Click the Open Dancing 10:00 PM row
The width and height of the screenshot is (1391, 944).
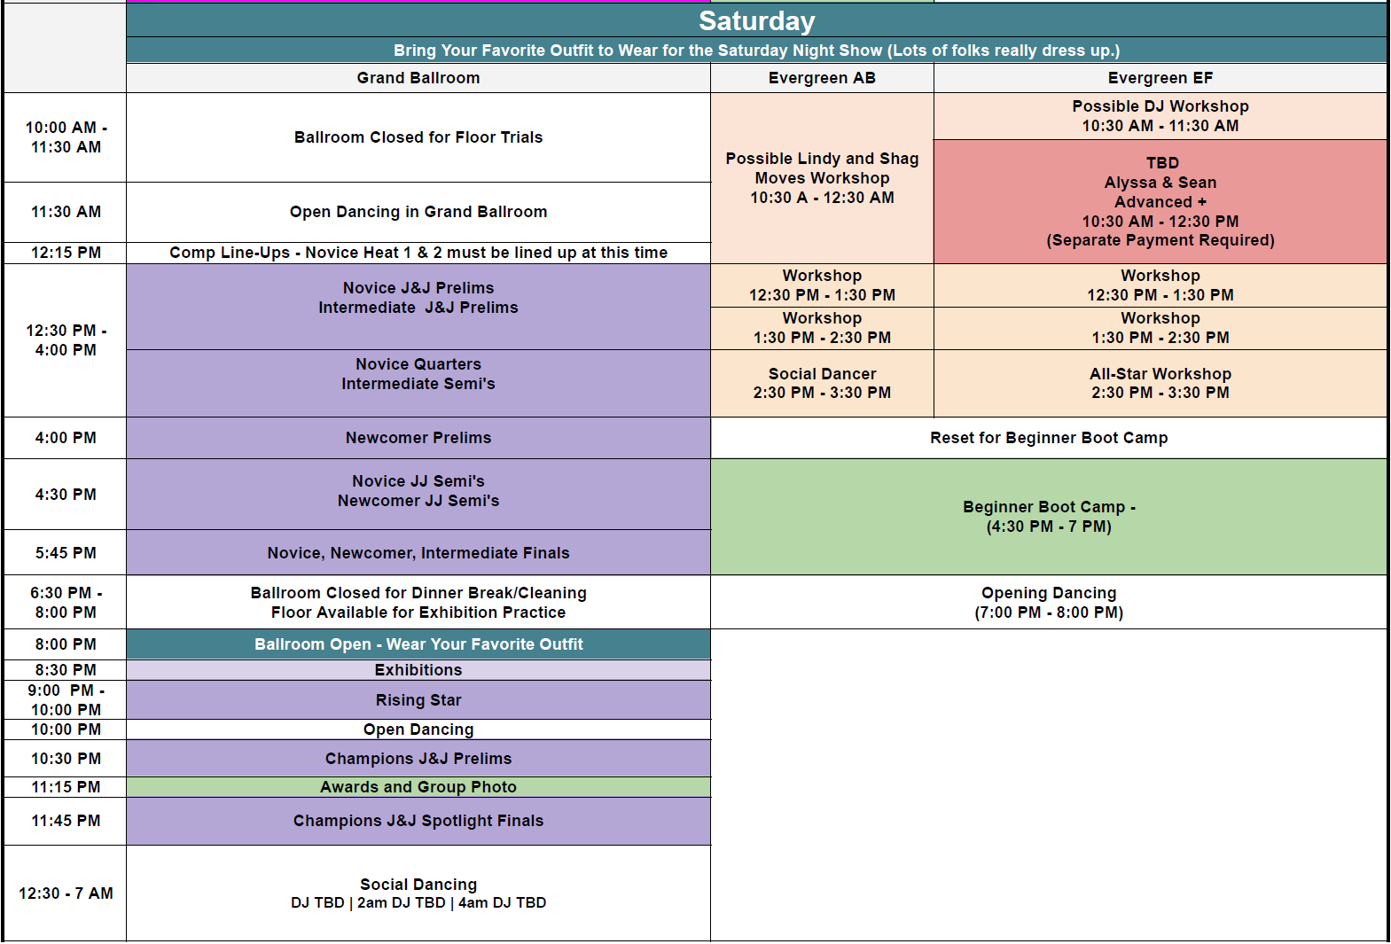[x=418, y=729]
